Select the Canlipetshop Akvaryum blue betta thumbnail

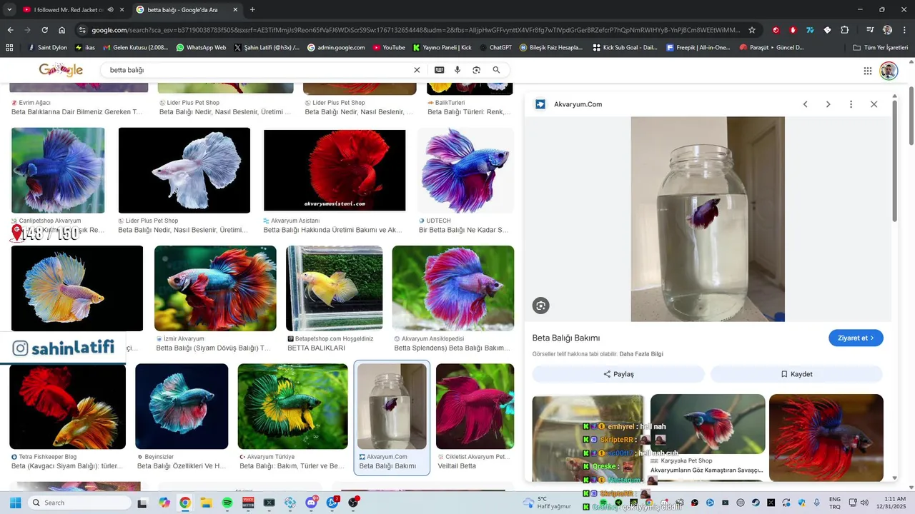point(58,170)
